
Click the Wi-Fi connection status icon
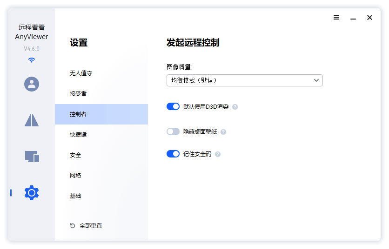coord(32,60)
